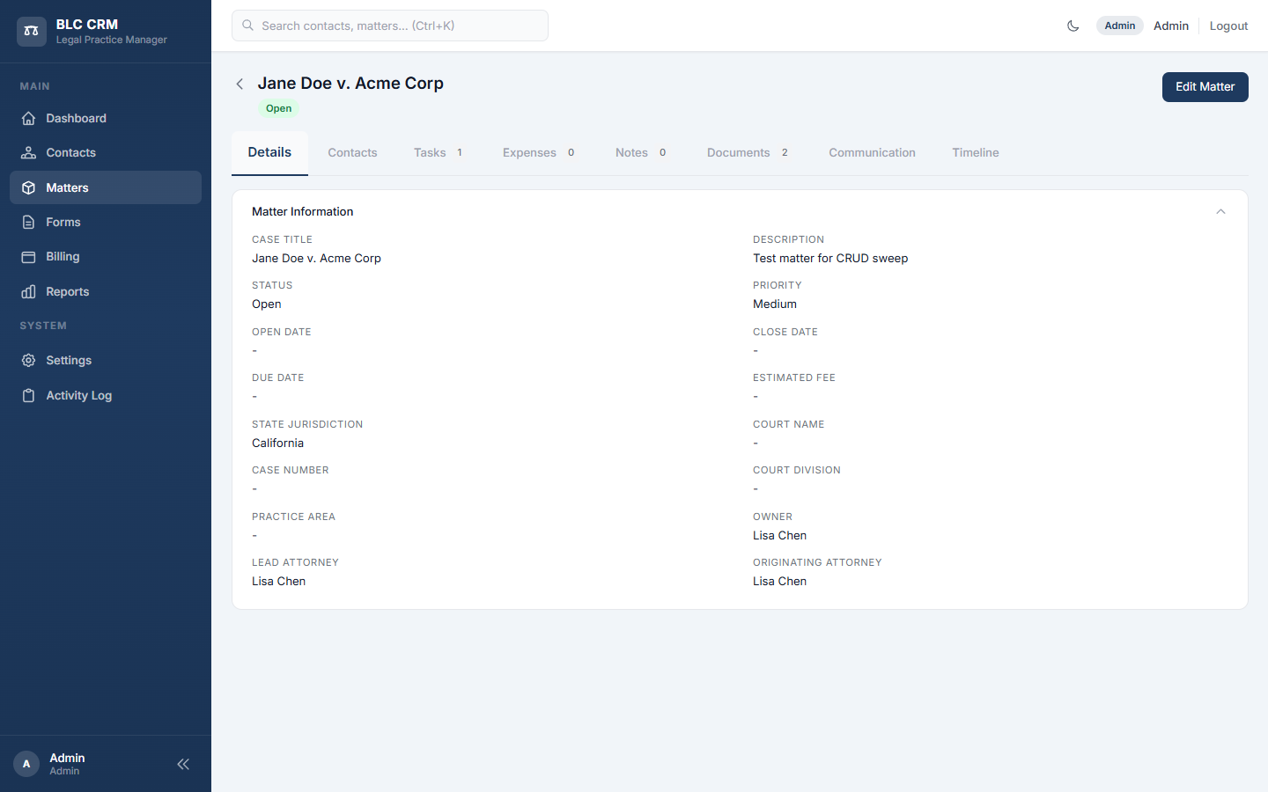The width and height of the screenshot is (1268, 792).
Task: Open the Tasks tab
Action: tap(439, 152)
